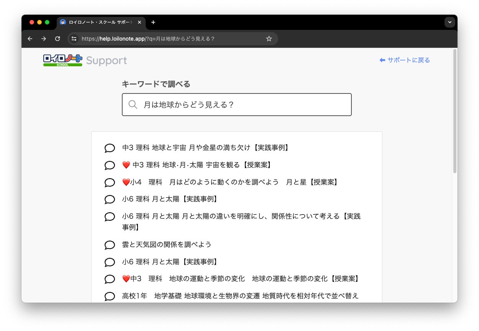The image size is (479, 331).
Task: Click the キーワードで調べる heading
Action: [156, 84]
